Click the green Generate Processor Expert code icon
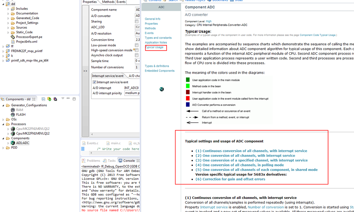Image resolution: width=354 pixels, height=212 pixels. 49,99
